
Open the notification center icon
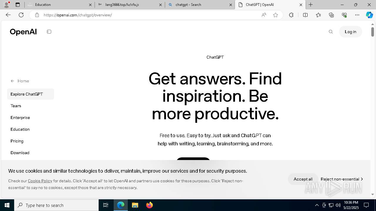point(366,205)
